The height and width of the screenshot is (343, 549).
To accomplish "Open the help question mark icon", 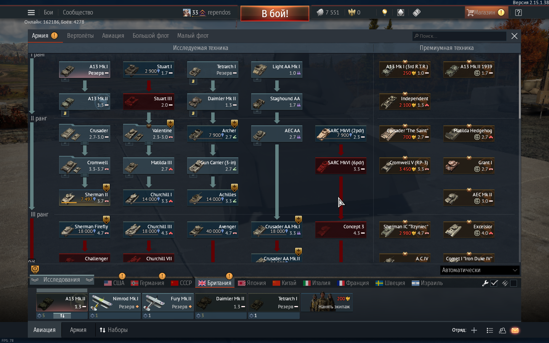I will (518, 13).
